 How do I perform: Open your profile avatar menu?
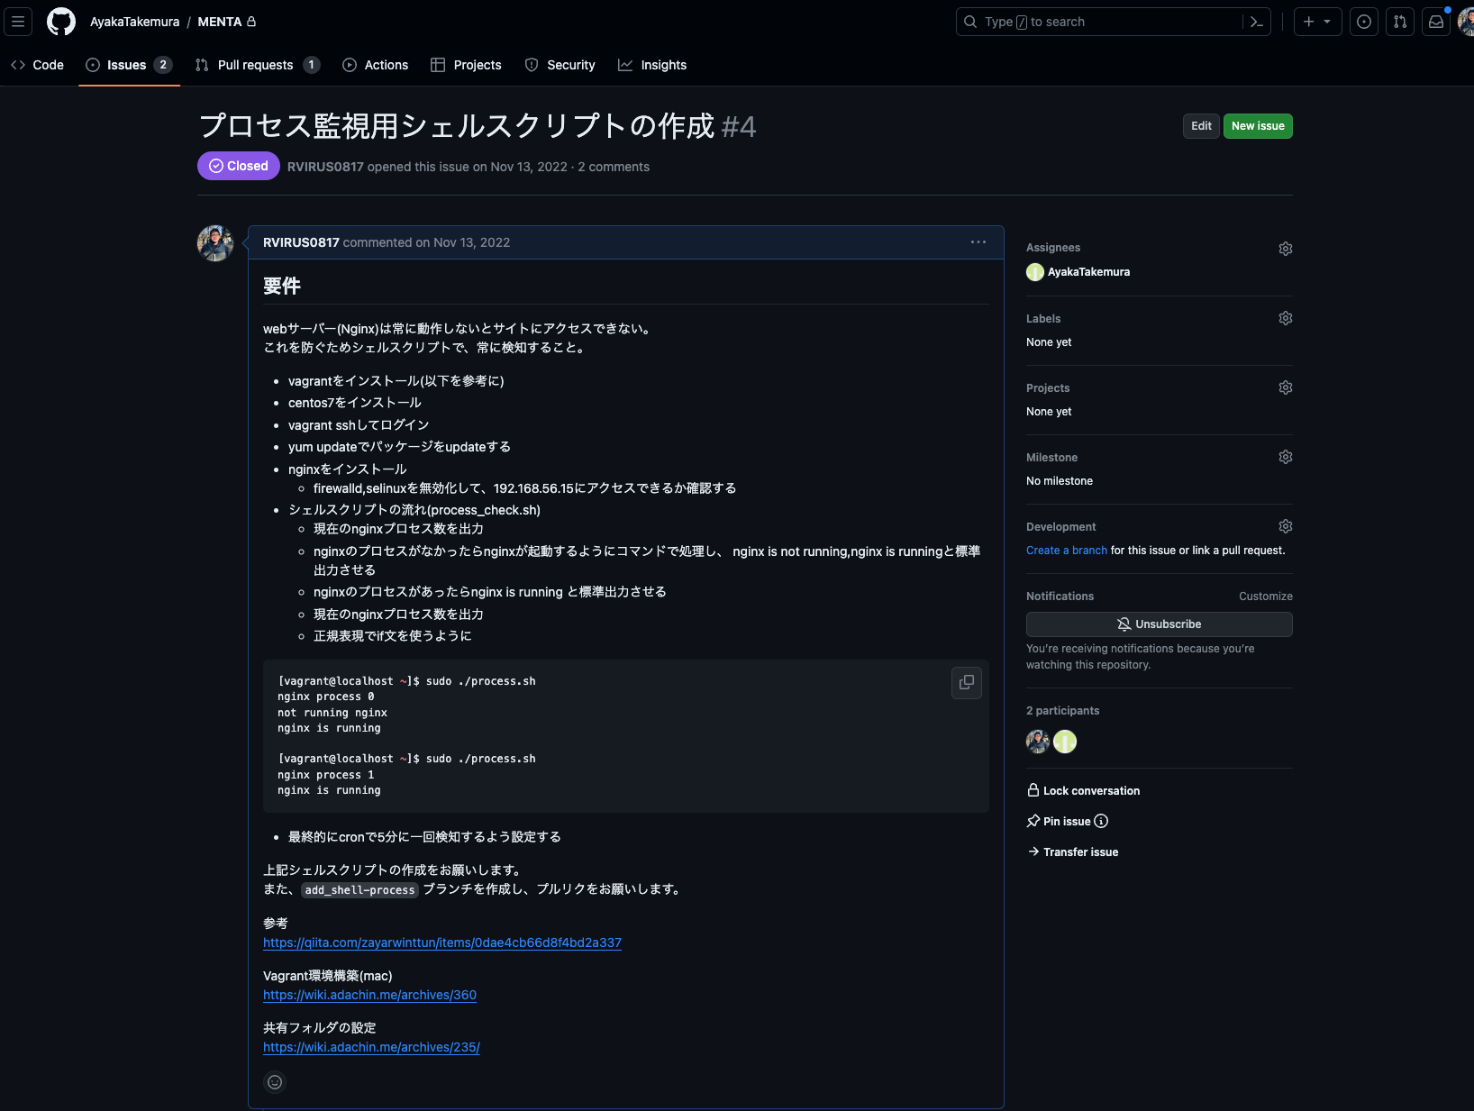[1467, 21]
